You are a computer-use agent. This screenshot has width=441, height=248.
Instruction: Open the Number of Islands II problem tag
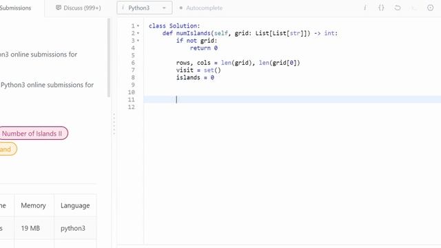[x=32, y=133]
